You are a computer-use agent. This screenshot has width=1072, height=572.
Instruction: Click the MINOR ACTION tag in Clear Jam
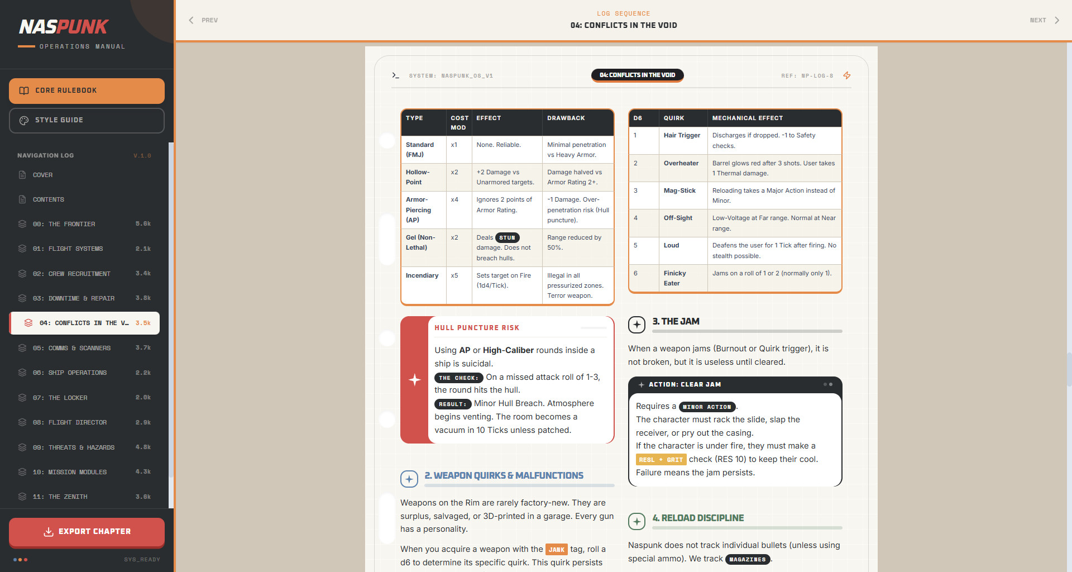click(707, 407)
